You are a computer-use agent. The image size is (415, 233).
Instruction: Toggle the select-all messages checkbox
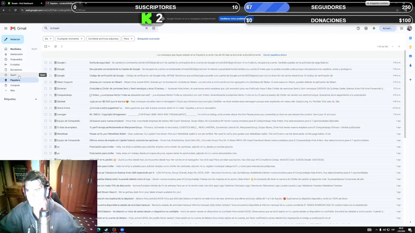click(x=46, y=46)
